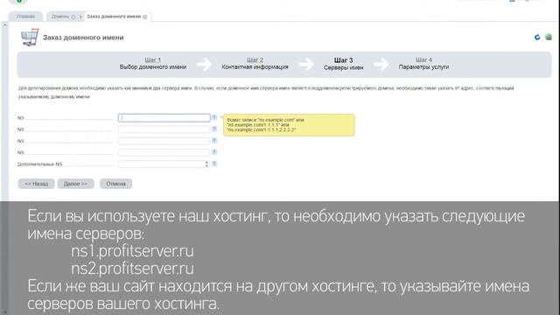Close the Домены tab with its circle icon

[x=73, y=17]
